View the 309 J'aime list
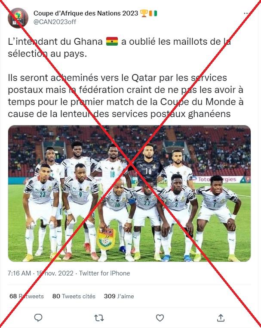 tap(119, 296)
